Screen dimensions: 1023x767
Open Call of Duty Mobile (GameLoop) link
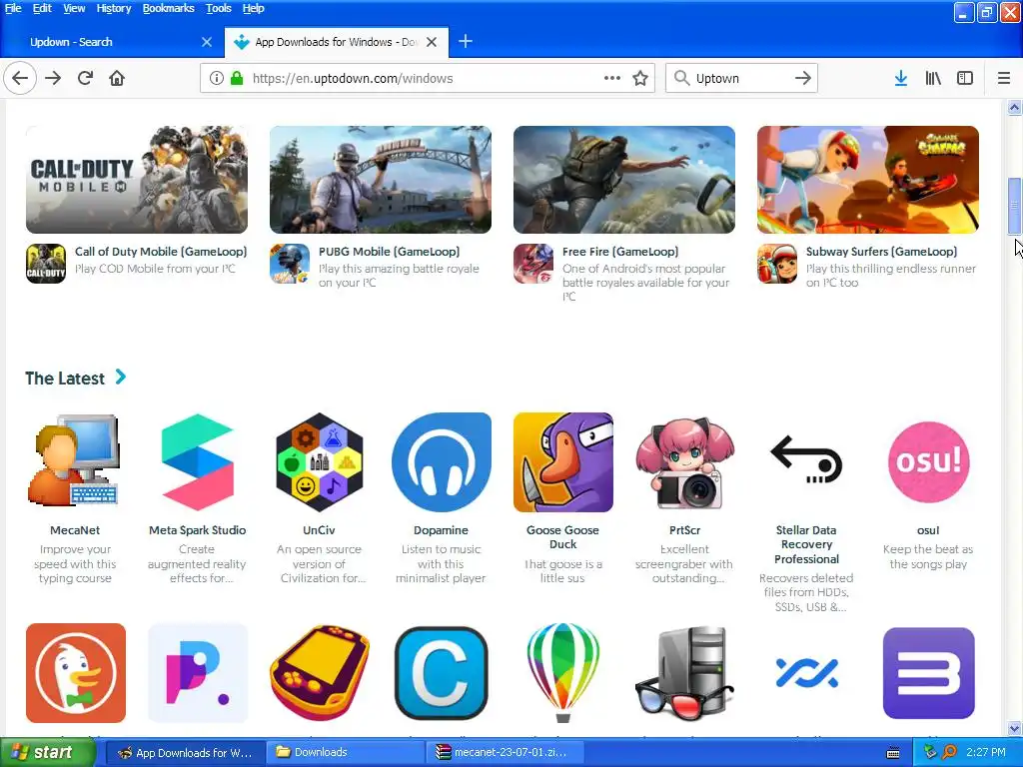click(x=161, y=252)
